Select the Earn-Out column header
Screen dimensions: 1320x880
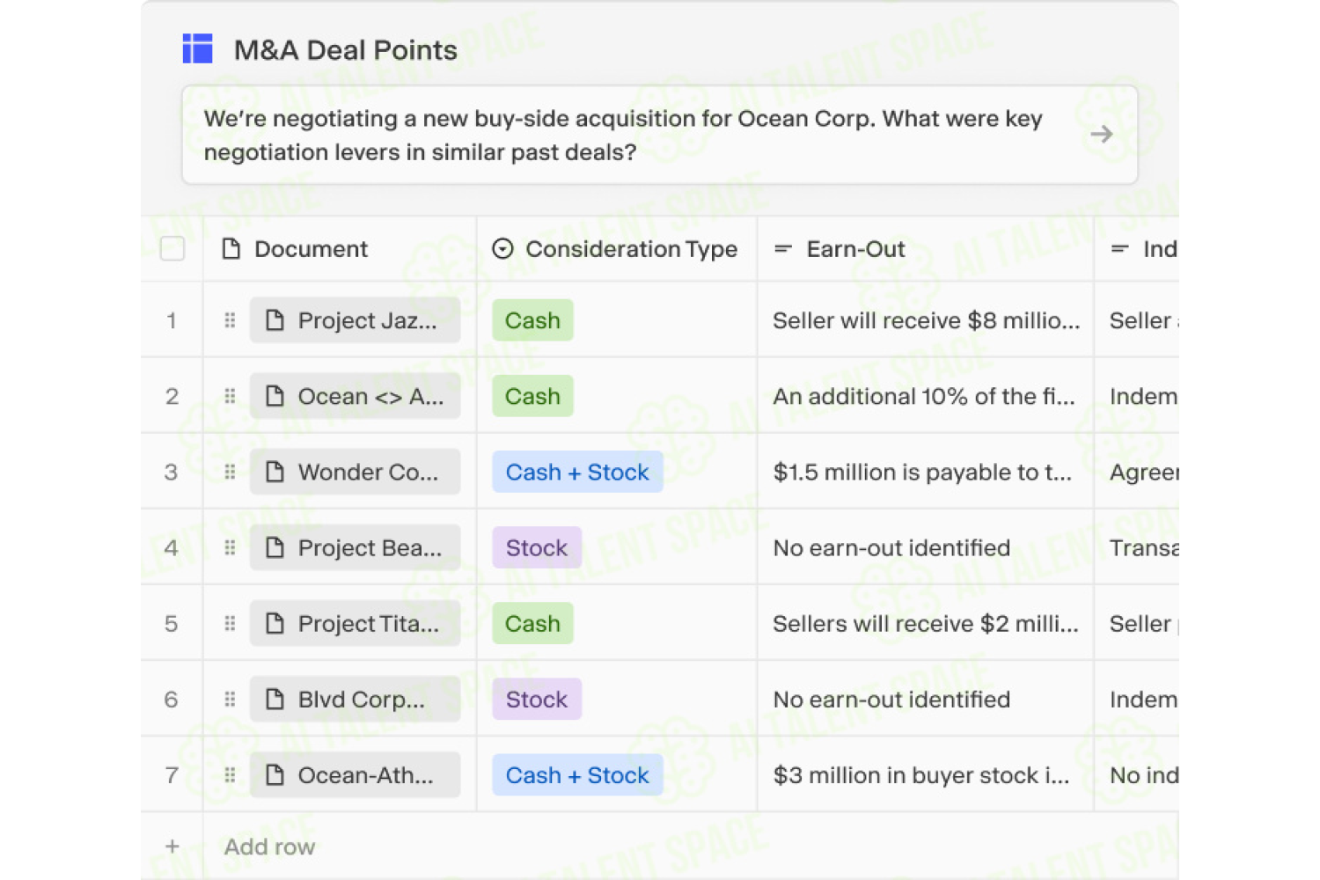[926, 249]
